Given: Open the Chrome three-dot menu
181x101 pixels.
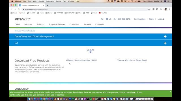Looking at the screenshot, I should 169,9.
